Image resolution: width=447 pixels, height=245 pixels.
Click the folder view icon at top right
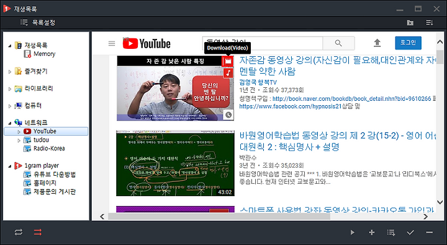pyautogui.click(x=410, y=23)
